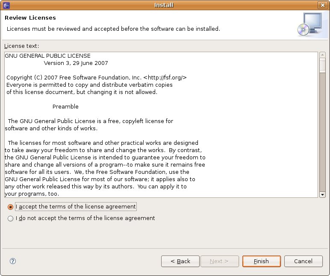The height and width of the screenshot is (276, 330).
Task: Click the install wizard computer and CD graphic
Action: click(x=310, y=24)
